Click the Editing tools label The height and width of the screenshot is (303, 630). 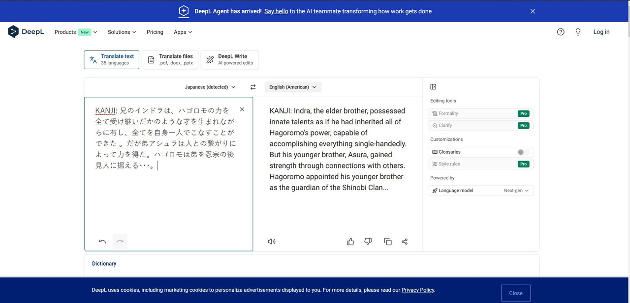[443, 101]
